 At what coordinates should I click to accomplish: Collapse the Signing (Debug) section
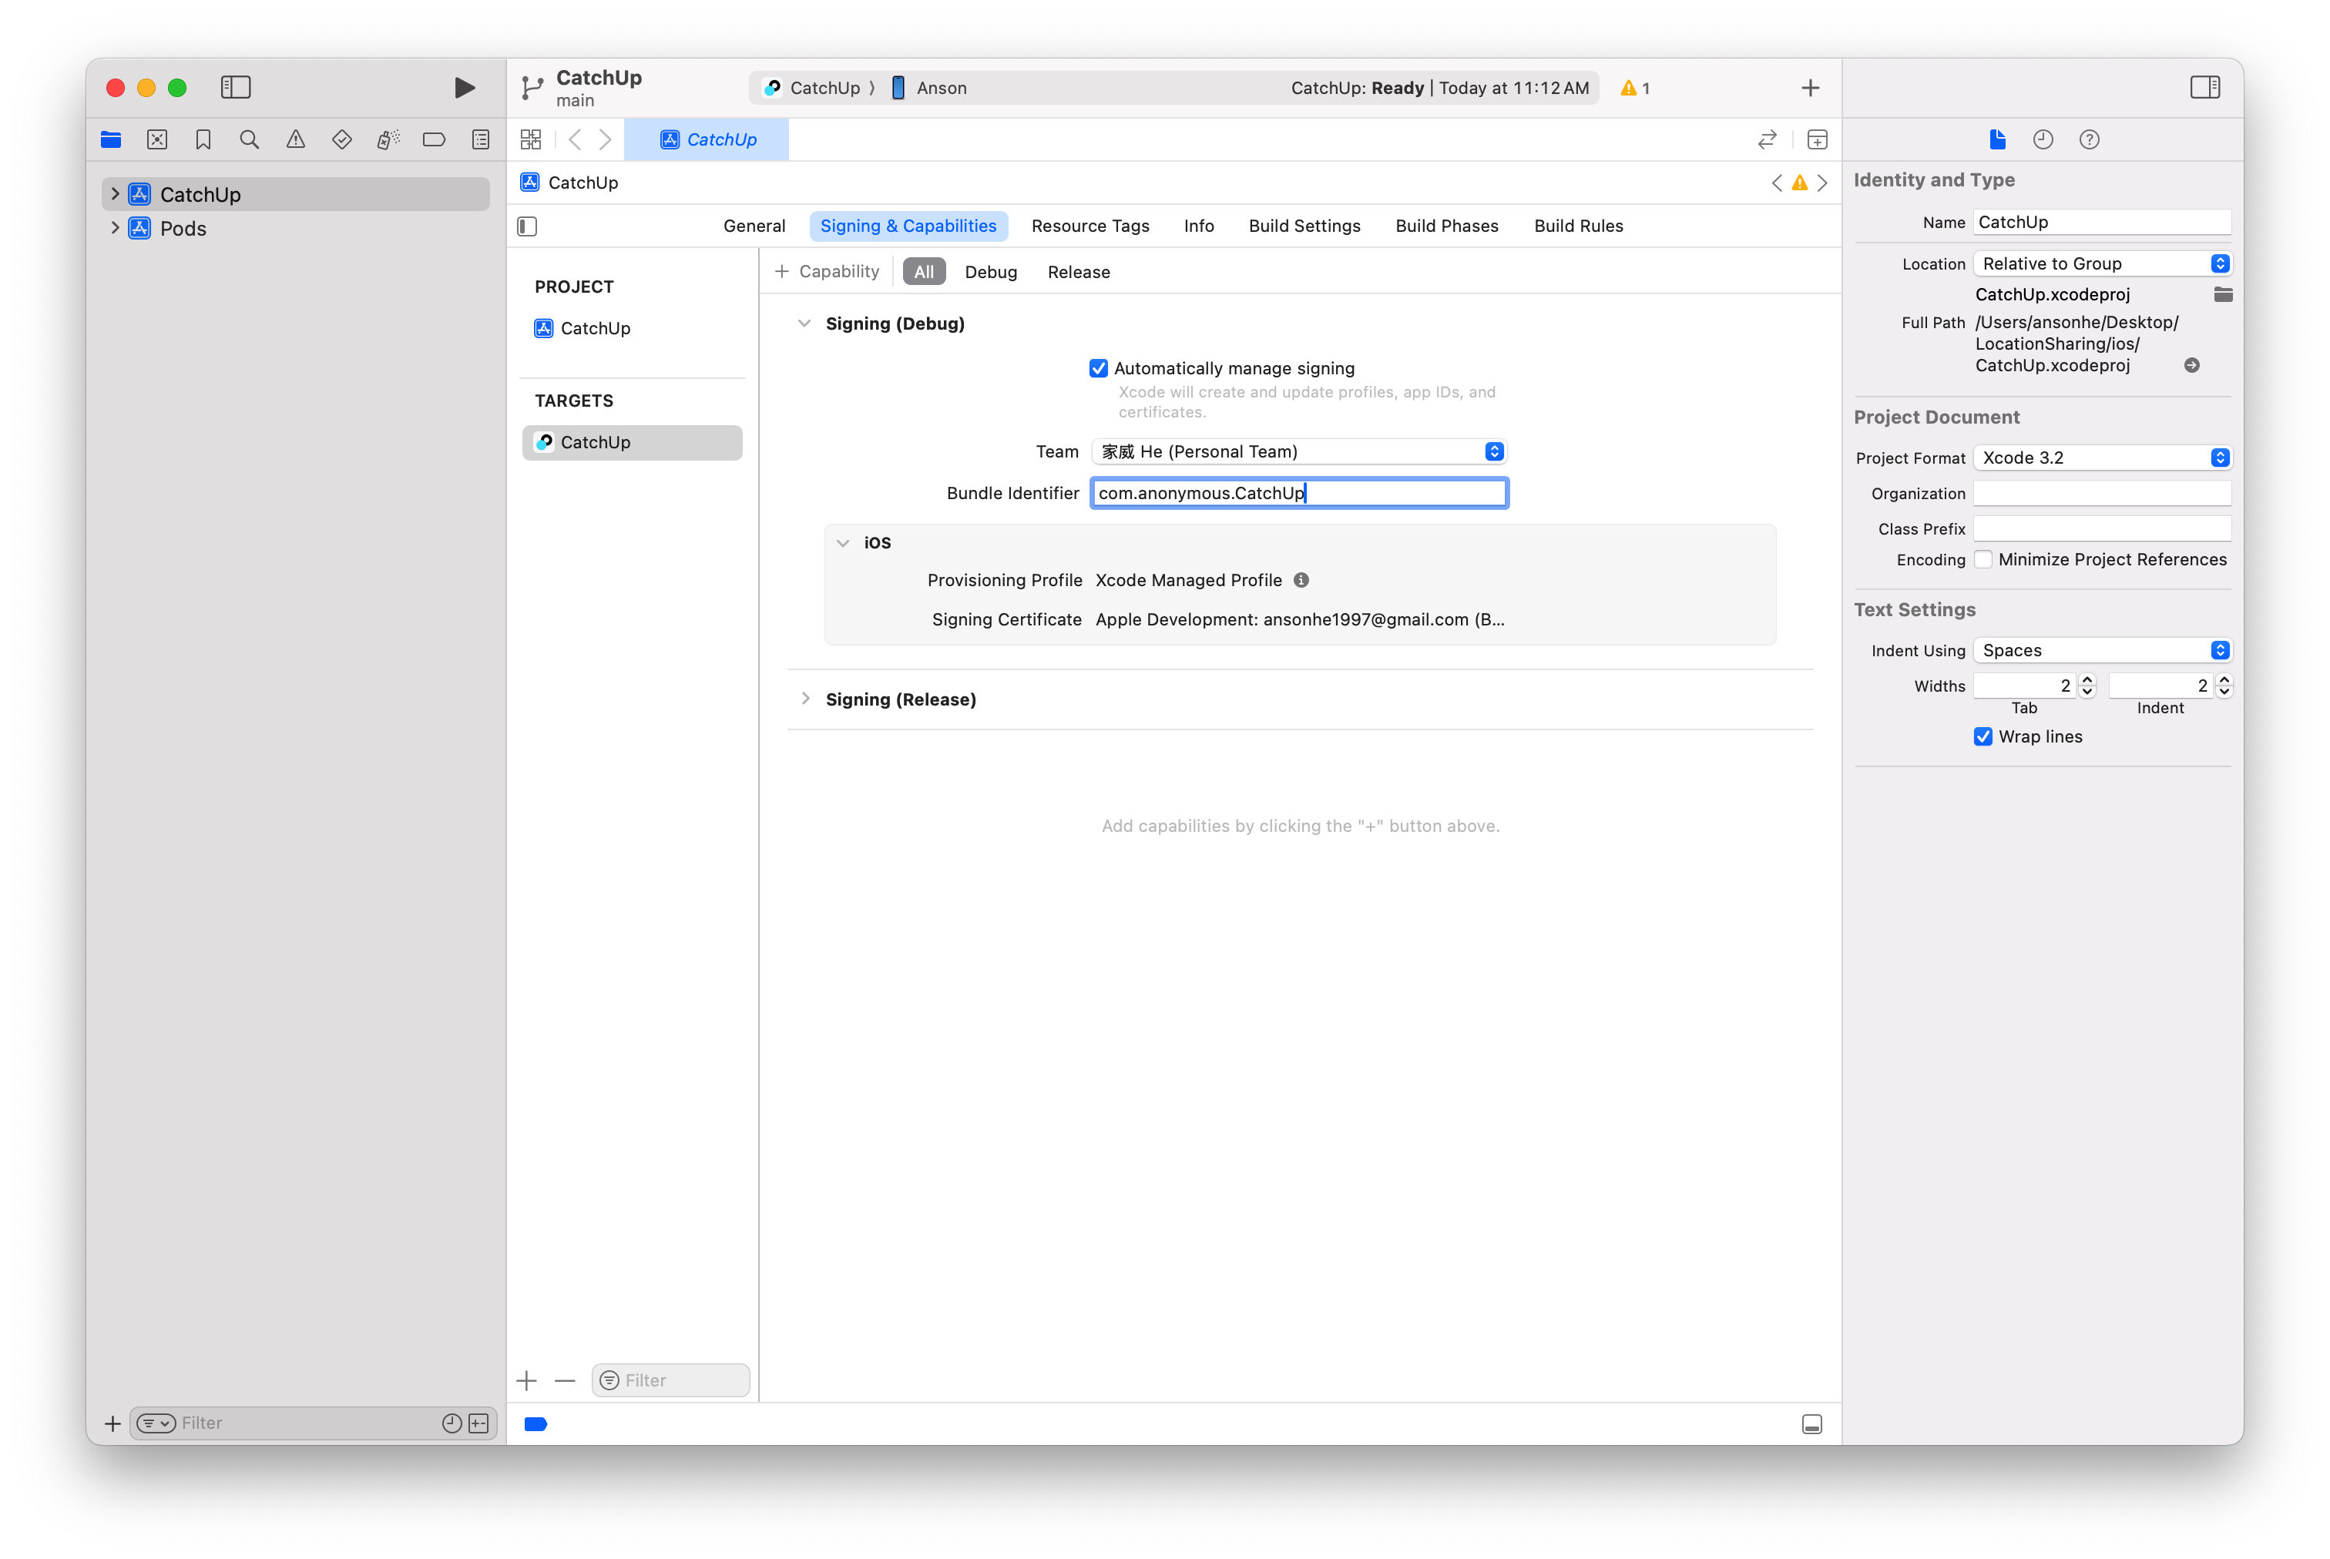804,324
